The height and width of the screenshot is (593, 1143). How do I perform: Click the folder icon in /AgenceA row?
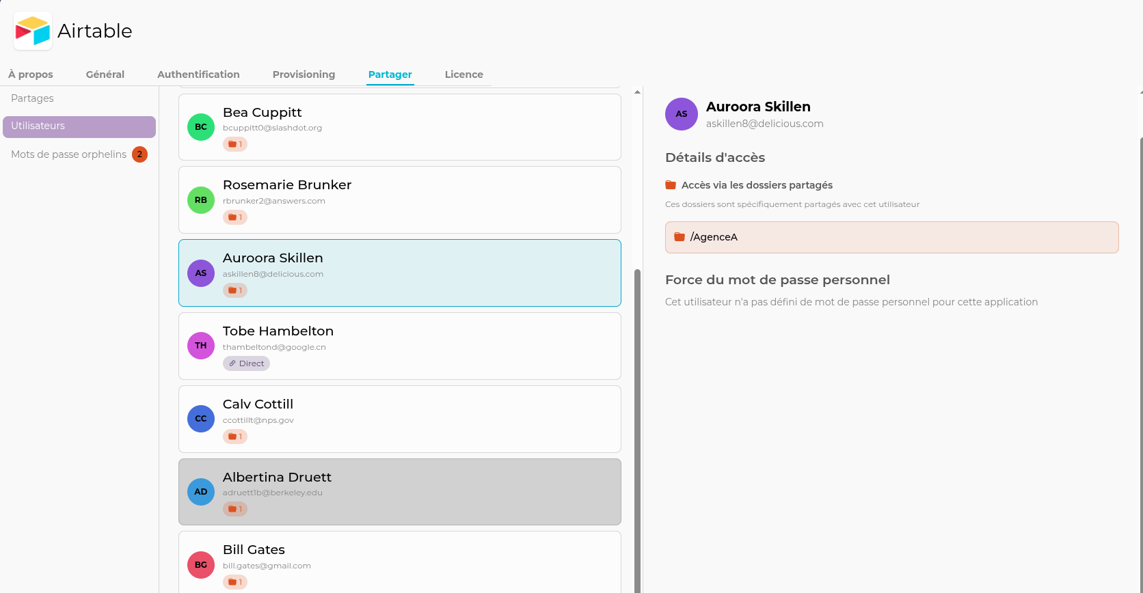pos(680,237)
